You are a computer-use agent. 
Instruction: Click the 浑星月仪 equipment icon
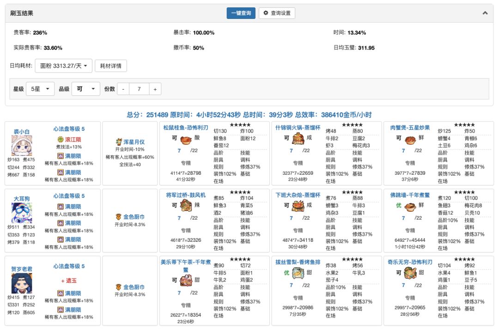[120, 142]
